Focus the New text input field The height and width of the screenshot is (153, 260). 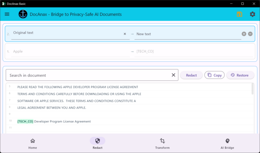pos(188,34)
